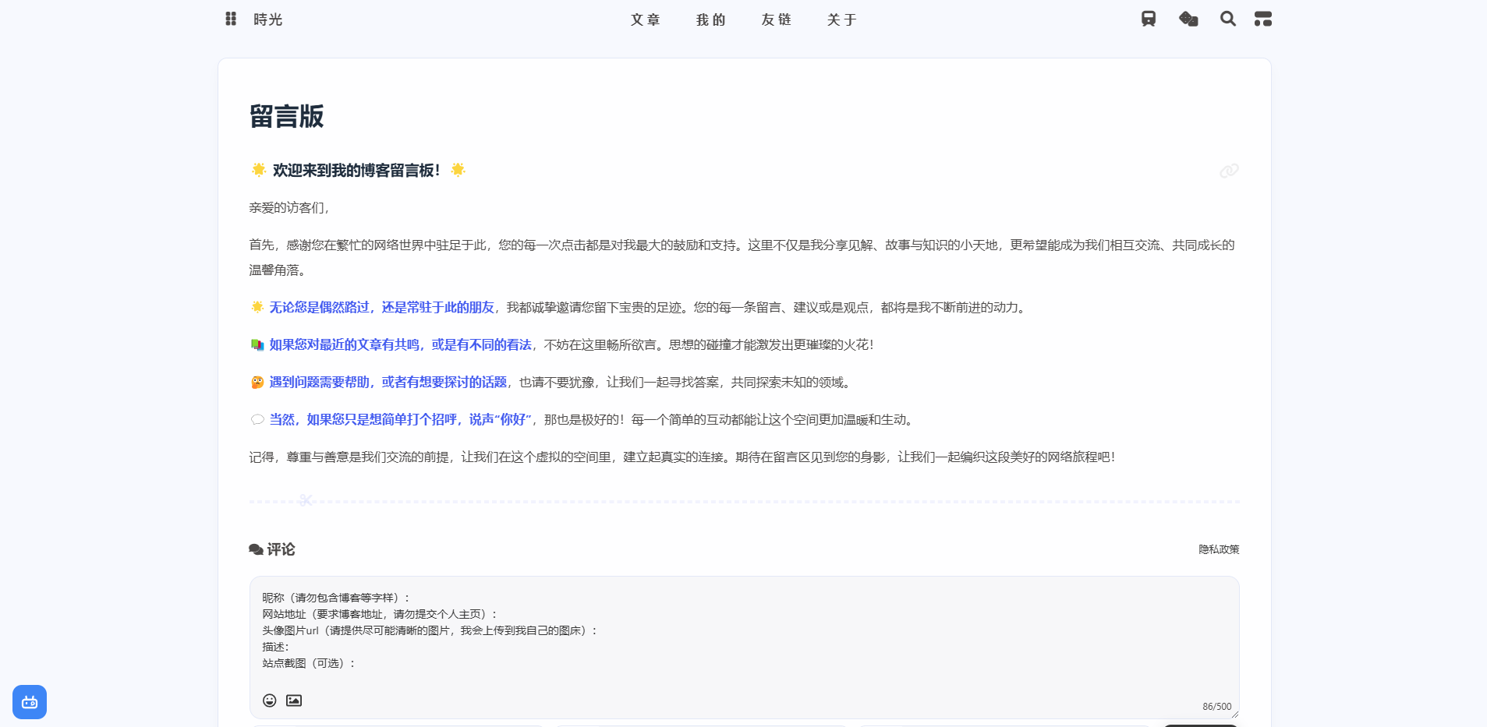Screen dimensions: 1487x727
Task: Click the WeChat icon in header
Action: 1188,19
